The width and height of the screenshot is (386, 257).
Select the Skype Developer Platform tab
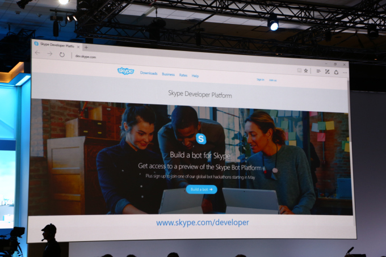coord(57,45)
